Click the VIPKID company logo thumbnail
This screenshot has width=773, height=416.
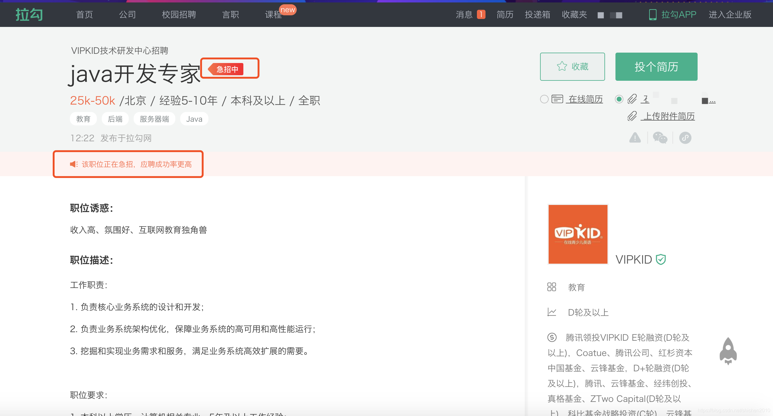tap(578, 234)
